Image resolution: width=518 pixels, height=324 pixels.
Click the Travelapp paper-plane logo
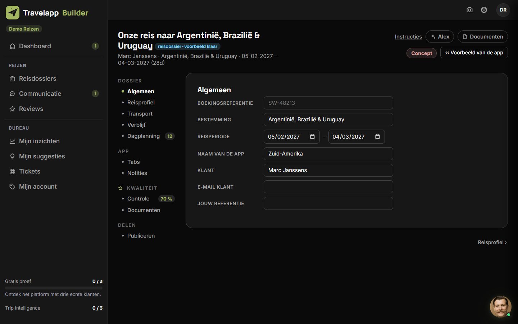point(13,13)
